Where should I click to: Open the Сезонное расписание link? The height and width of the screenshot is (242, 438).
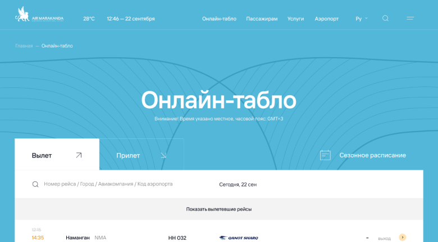coord(372,155)
